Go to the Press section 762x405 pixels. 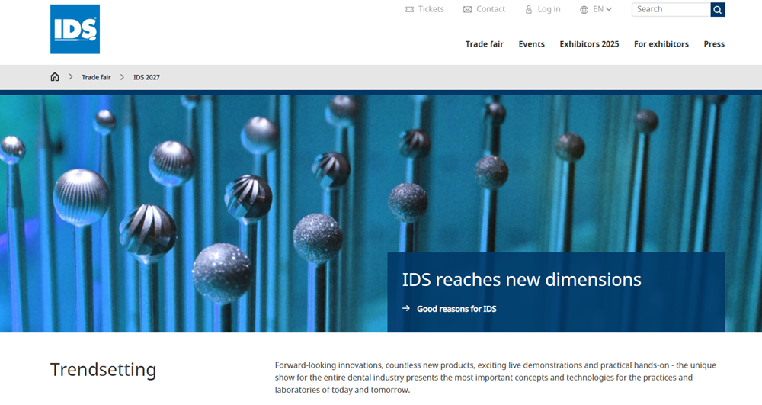tap(714, 44)
